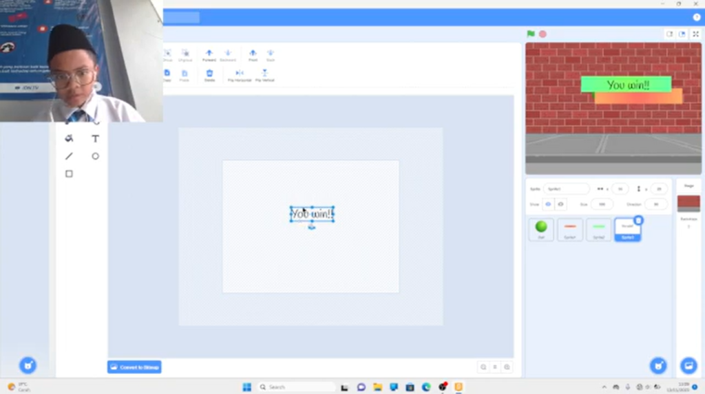Click the sprite Size input field

point(601,204)
